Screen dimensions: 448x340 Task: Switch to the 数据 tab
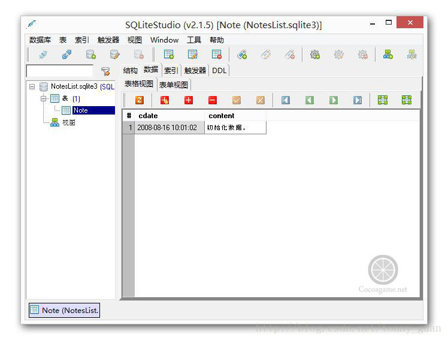pos(151,70)
